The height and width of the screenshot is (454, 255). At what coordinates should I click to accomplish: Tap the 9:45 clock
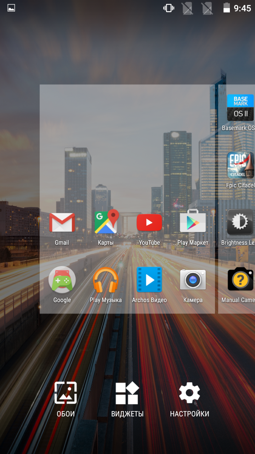[x=243, y=8]
